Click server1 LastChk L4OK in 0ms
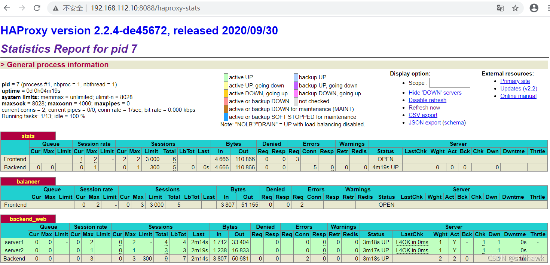The image size is (550, 265). pyautogui.click(x=412, y=242)
